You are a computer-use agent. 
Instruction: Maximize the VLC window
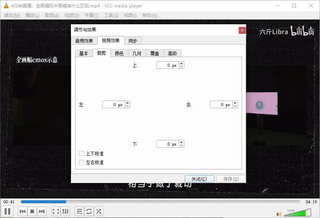coord(294,6)
